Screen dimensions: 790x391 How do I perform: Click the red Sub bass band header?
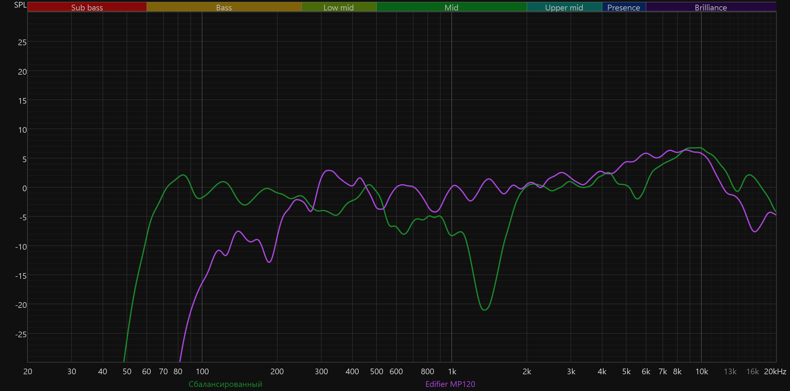click(87, 7)
